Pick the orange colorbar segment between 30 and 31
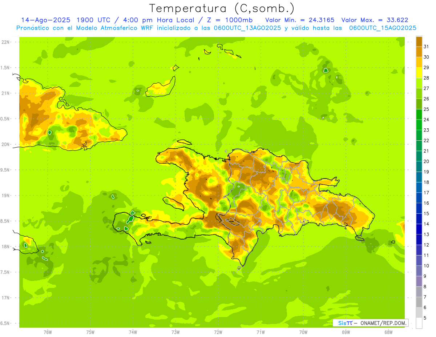Image resolution: width=436 pixels, height=337 pixels. point(419,52)
